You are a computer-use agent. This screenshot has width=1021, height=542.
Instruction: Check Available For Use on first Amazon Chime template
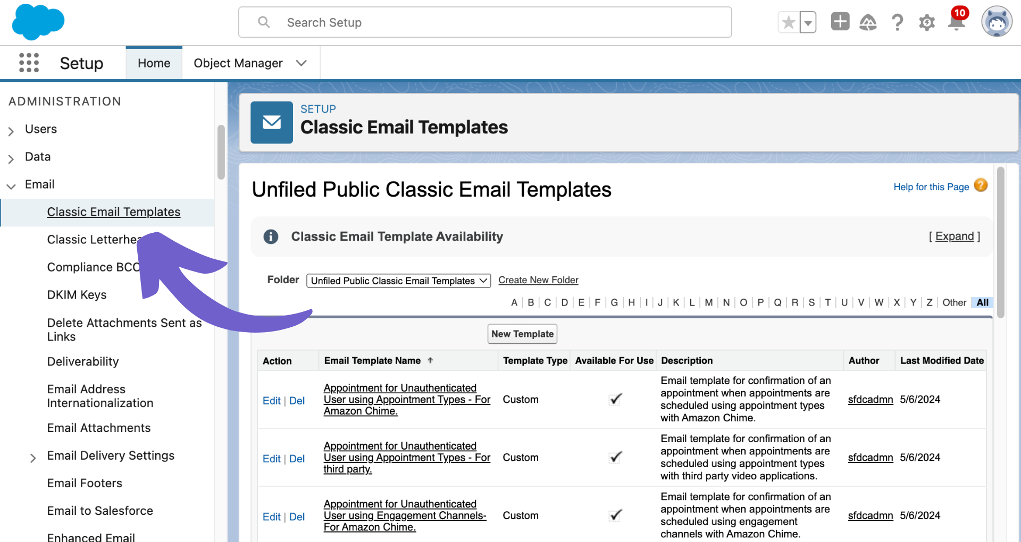(x=615, y=399)
